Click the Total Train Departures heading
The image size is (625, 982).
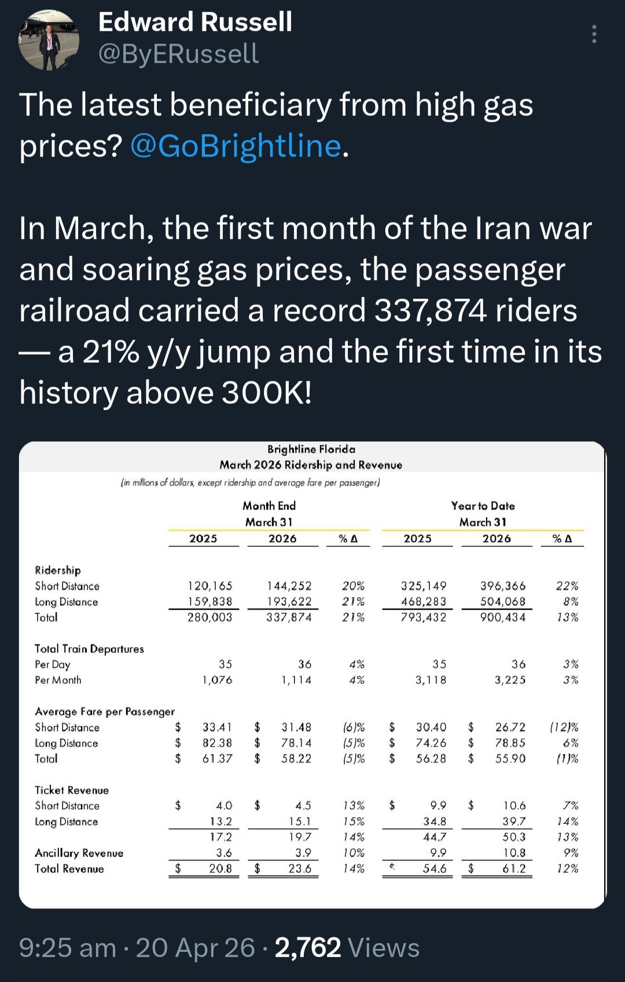coord(89,649)
